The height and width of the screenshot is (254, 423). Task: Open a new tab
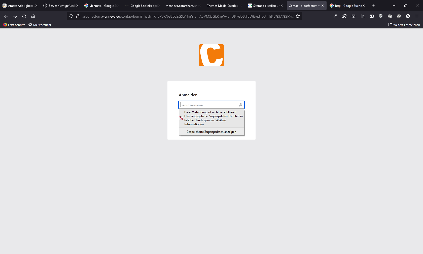tap(373, 6)
